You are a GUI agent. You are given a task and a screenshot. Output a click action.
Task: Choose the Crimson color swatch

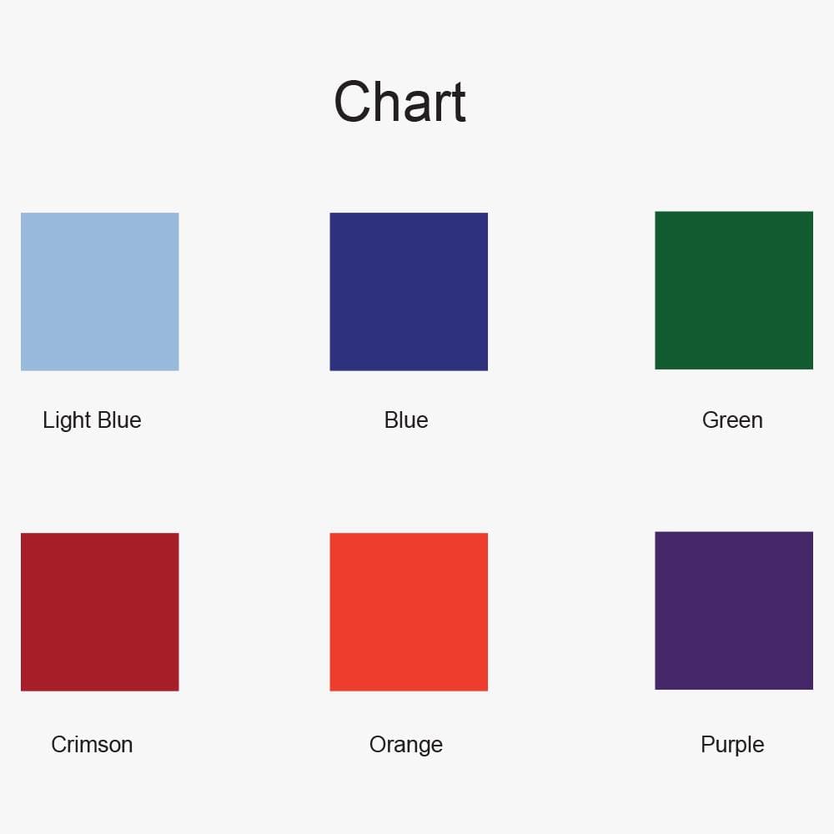click(x=99, y=611)
